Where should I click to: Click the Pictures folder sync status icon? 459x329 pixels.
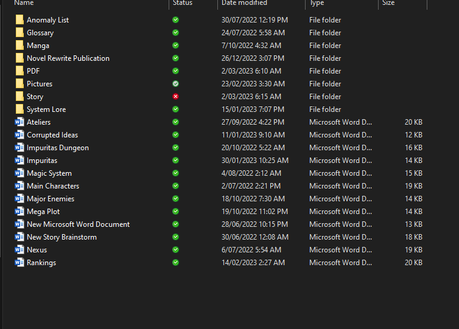coord(175,84)
